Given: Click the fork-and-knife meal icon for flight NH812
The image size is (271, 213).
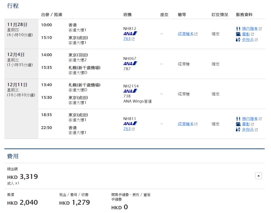Looking at the screenshot, I should (x=238, y=29).
